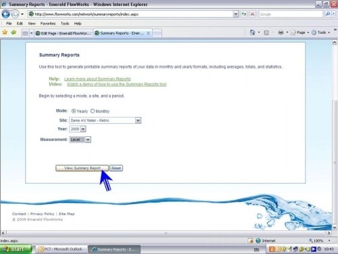The image size is (338, 254).
Task: Click the Feeds toolbar icon
Action: [x=266, y=33]
